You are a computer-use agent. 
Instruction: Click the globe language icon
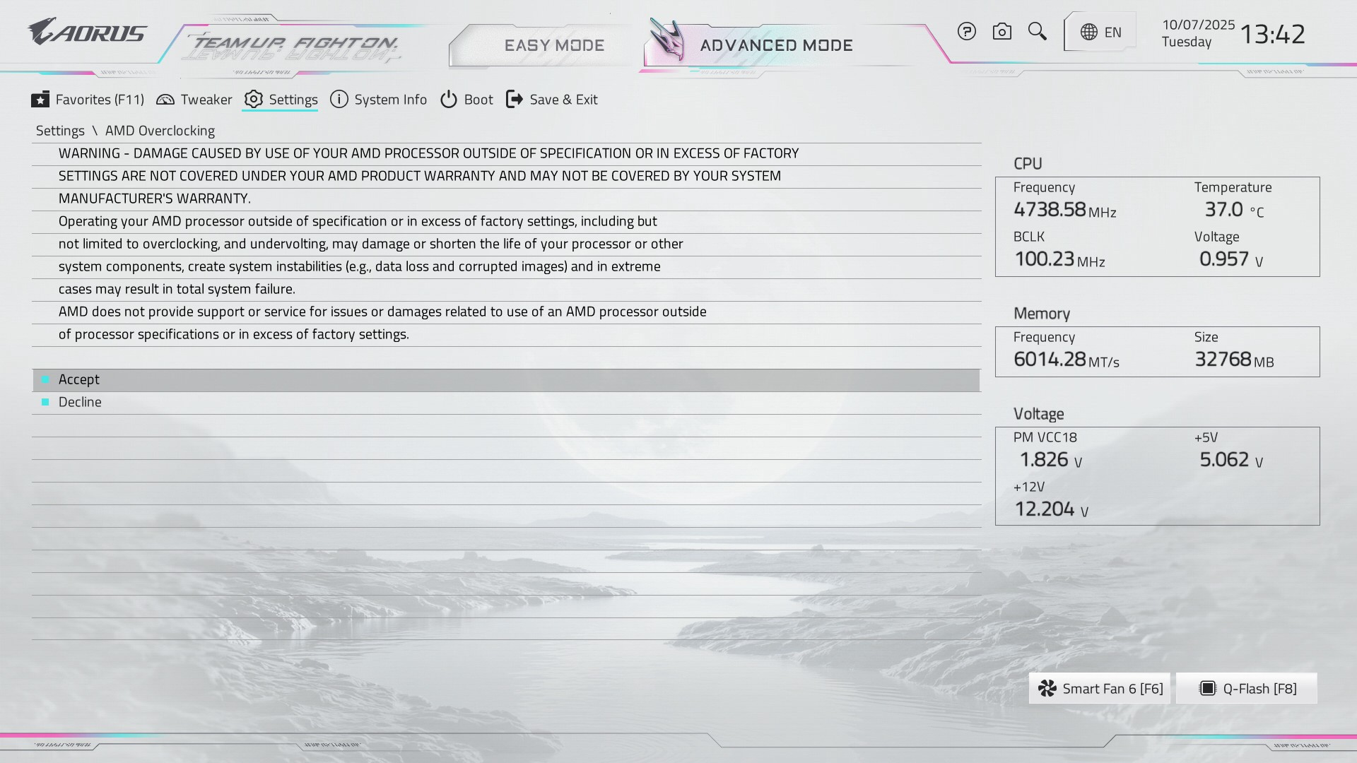[1088, 32]
